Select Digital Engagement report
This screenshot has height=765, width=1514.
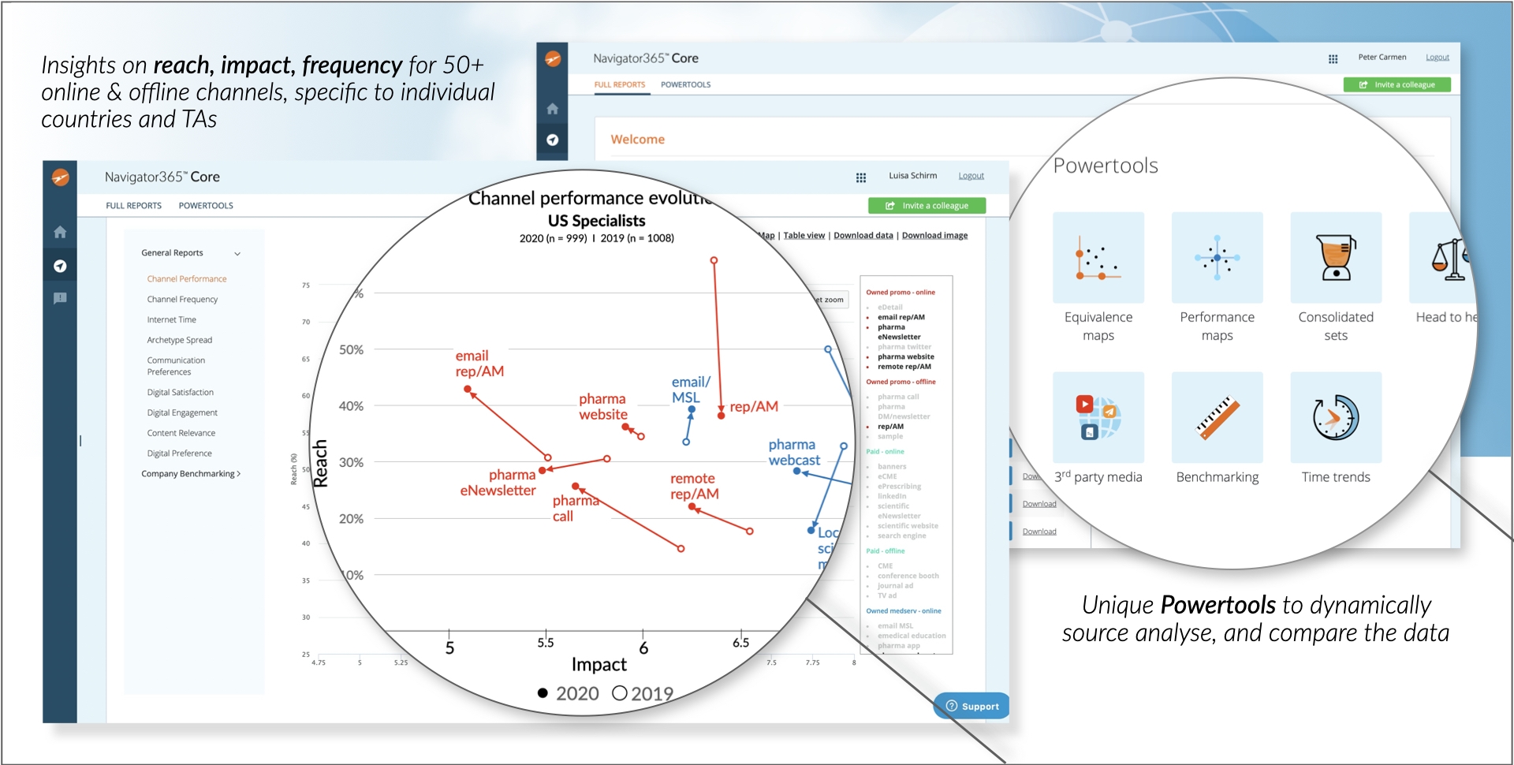coord(182,413)
